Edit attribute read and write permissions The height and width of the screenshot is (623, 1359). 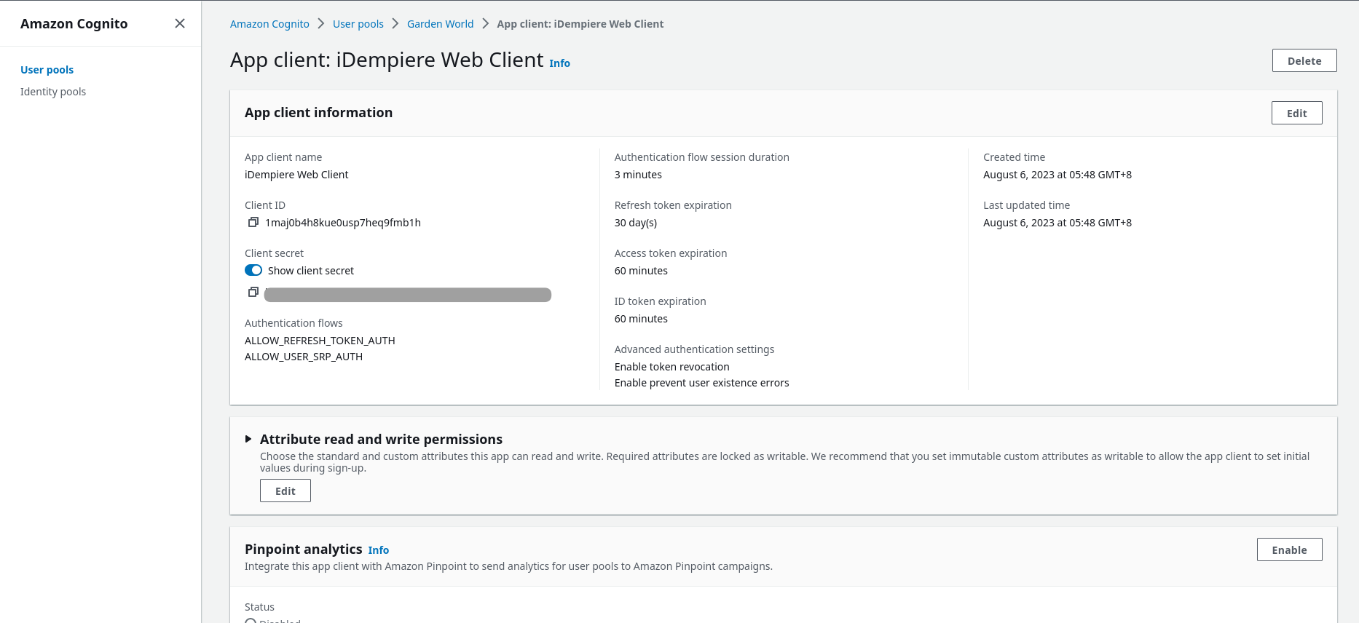[285, 491]
